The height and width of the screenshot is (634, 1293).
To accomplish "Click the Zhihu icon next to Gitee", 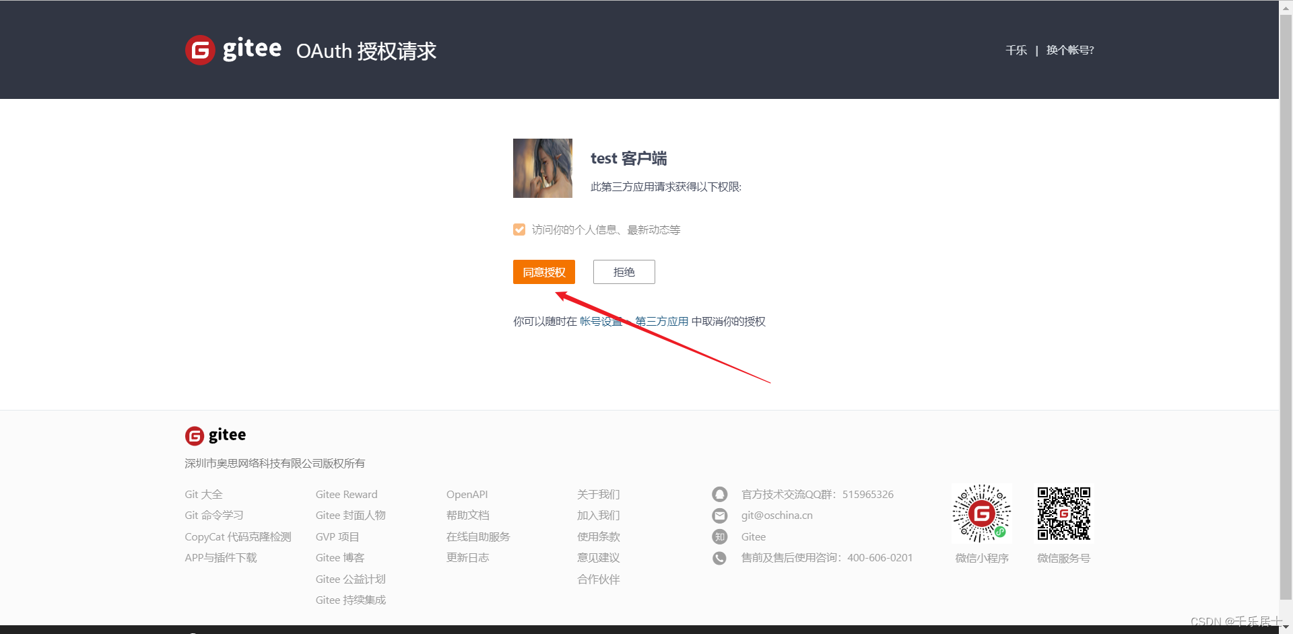I will 719,536.
